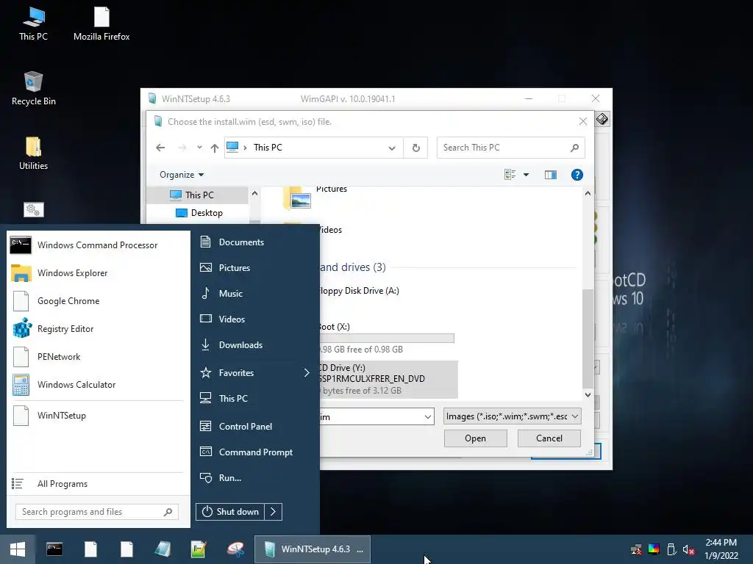Open view options dropdown arrow
Image resolution: width=753 pixels, height=564 pixels.
526,175
